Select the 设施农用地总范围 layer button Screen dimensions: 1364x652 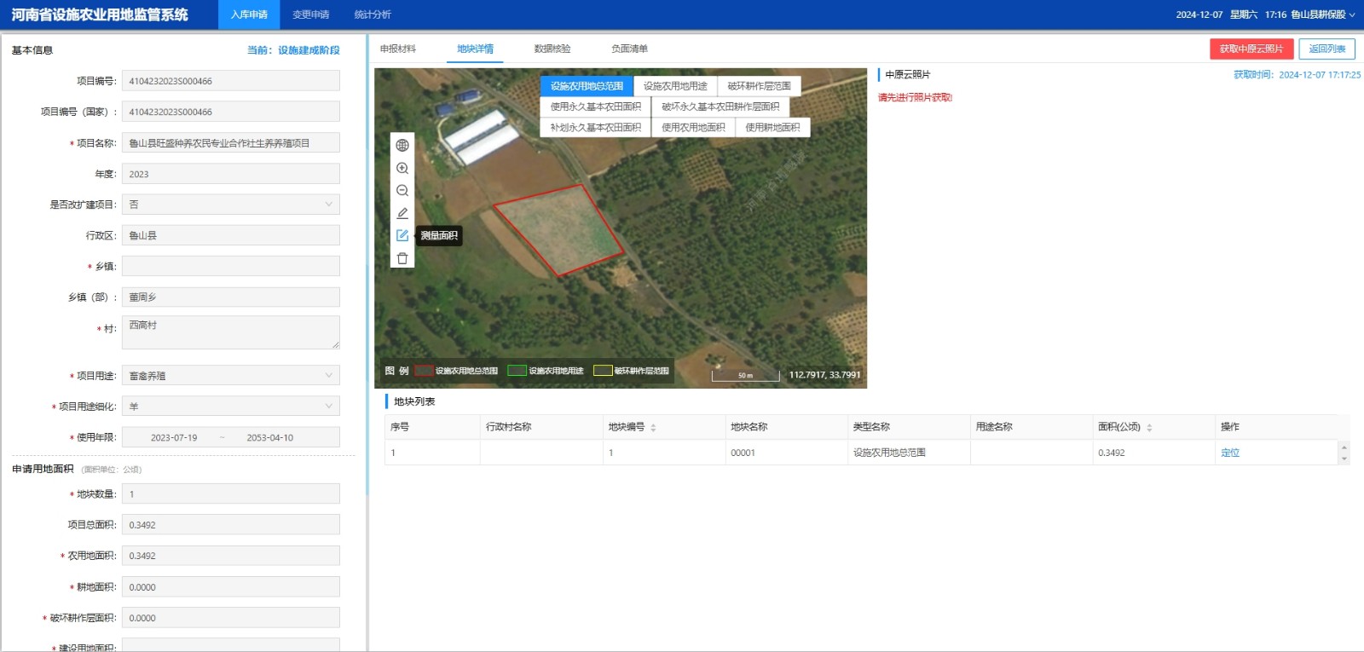click(x=587, y=86)
